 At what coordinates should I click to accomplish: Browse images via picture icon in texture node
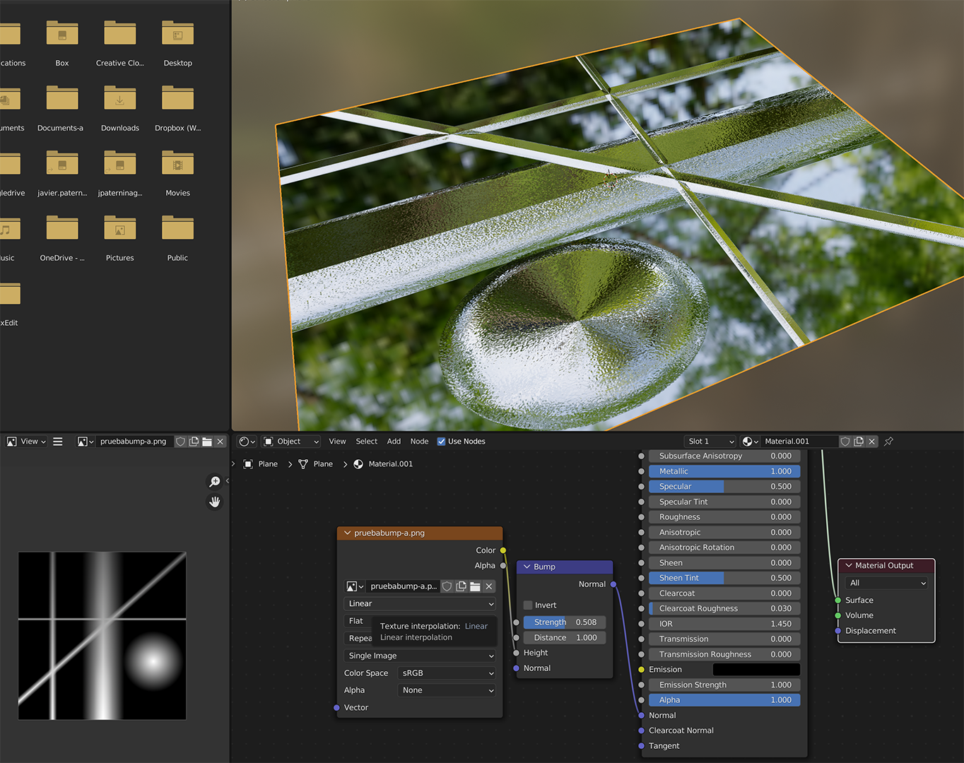pos(355,586)
